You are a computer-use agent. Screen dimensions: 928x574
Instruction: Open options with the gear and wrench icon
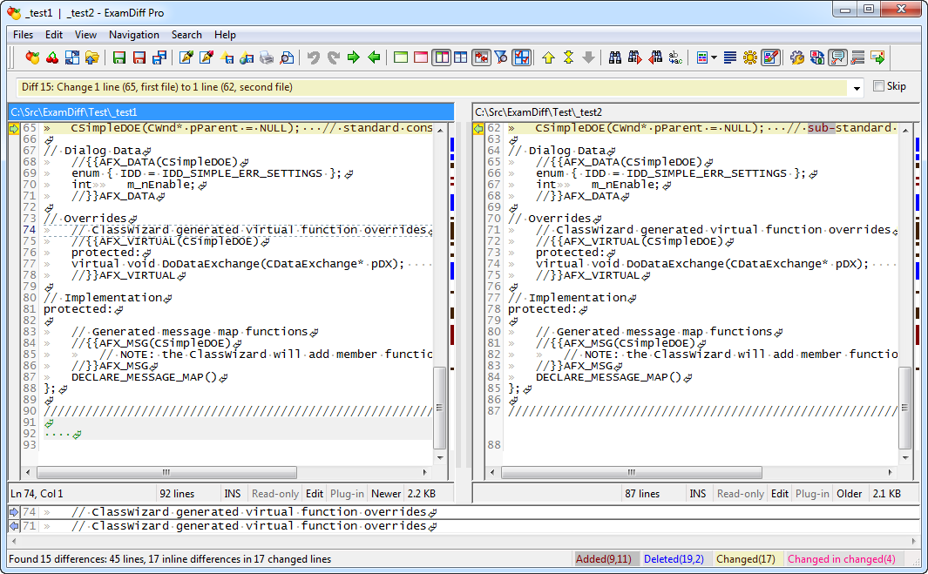click(797, 57)
